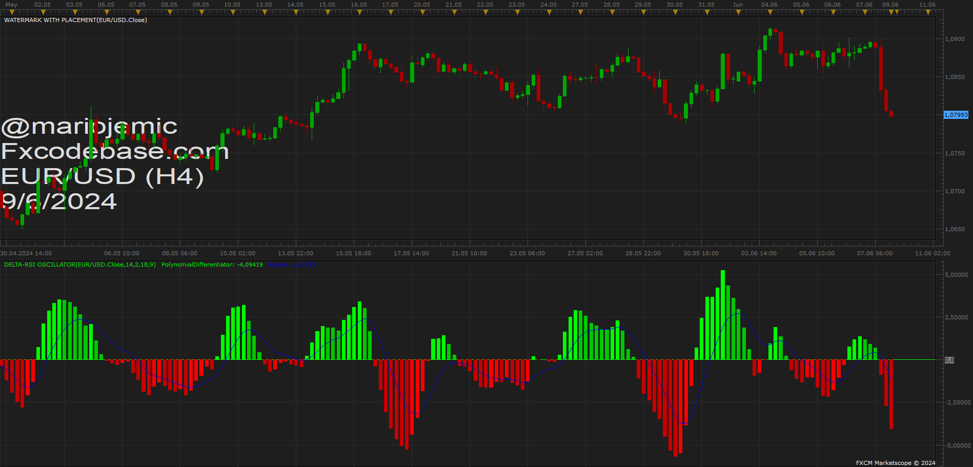
Task: Click the FXCM Marketscope © 2024 copyright text
Action: tap(896, 463)
